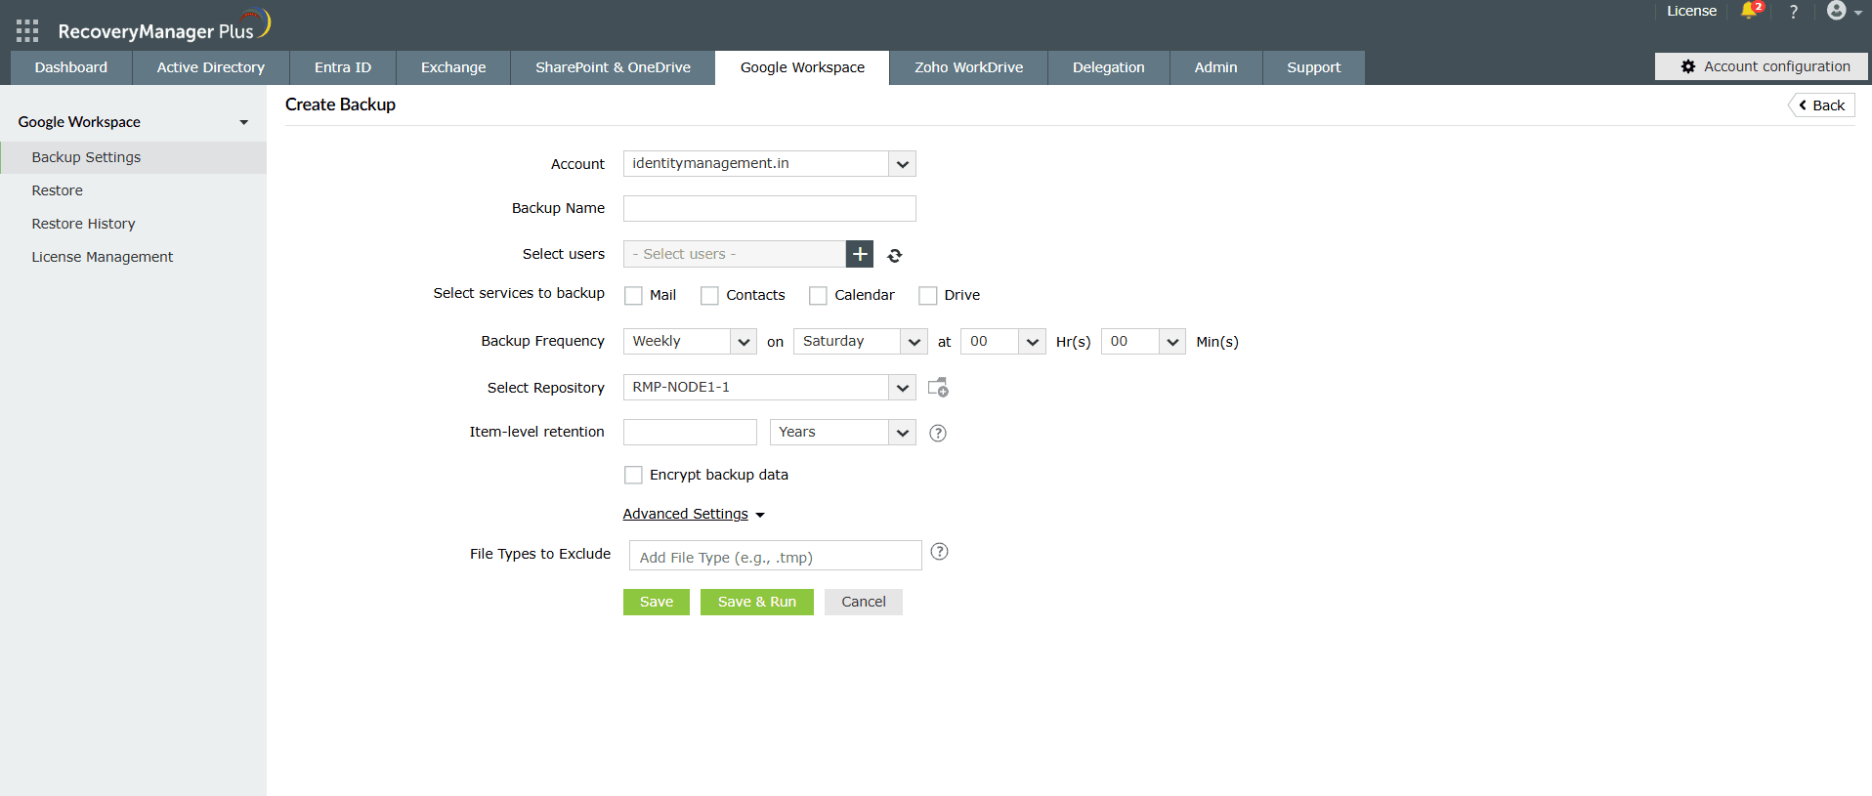This screenshot has width=1872, height=796.
Task: Open the apps grid launcher icon
Action: pyautogui.click(x=27, y=31)
